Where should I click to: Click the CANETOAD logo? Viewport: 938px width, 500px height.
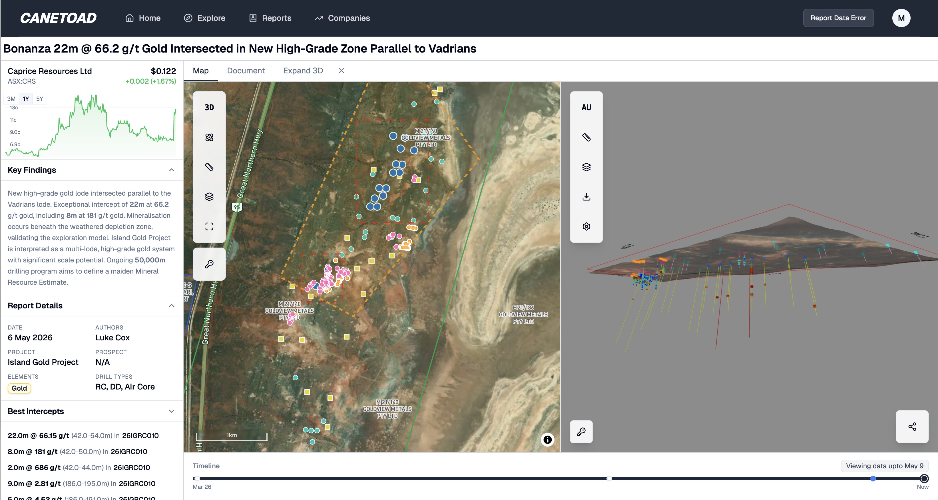pos(58,18)
